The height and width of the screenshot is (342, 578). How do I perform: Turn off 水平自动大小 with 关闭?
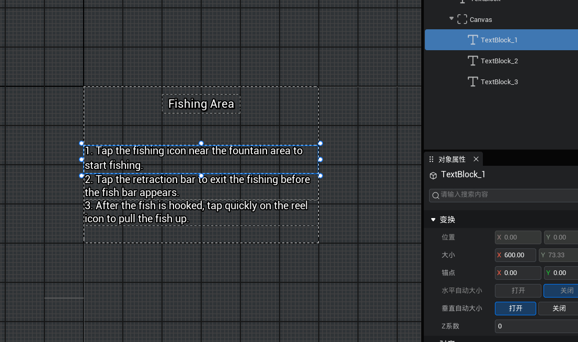[x=561, y=290]
